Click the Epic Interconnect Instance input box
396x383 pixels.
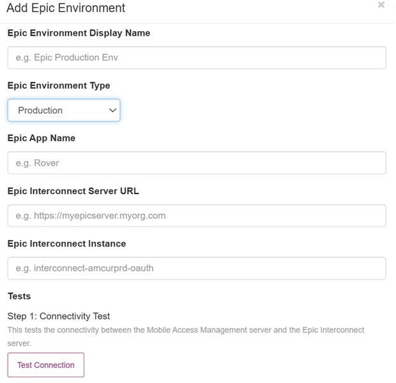[x=197, y=268]
